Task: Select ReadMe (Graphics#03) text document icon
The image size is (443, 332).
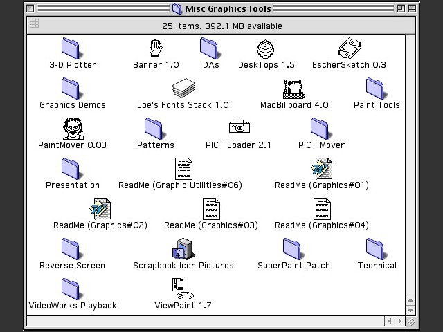Action: 211,209
